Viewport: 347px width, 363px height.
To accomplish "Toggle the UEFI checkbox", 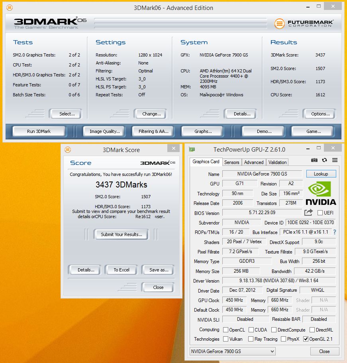I will [x=320, y=213].
